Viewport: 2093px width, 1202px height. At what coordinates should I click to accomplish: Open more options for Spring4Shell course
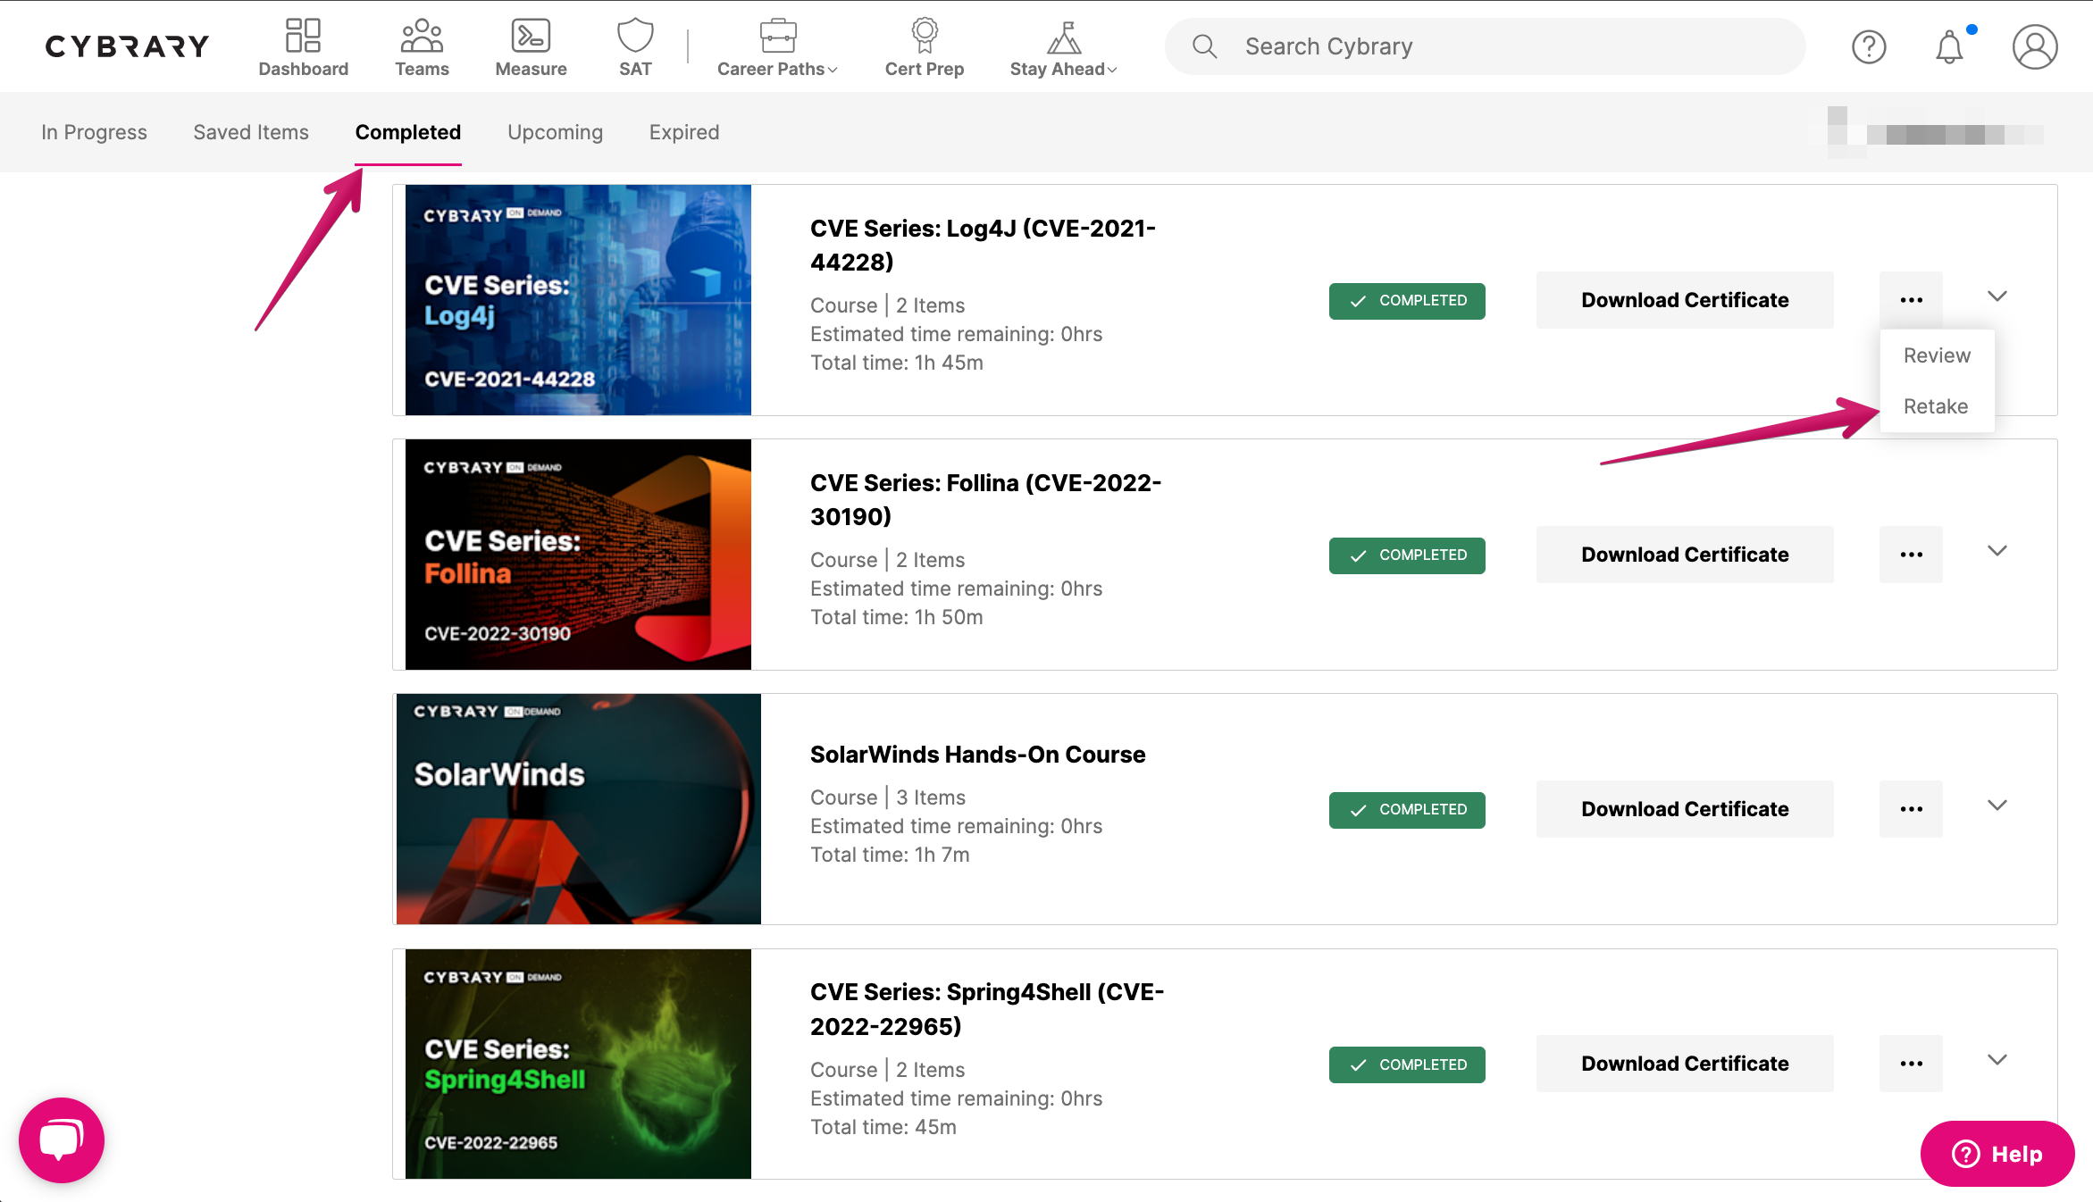tap(1911, 1064)
